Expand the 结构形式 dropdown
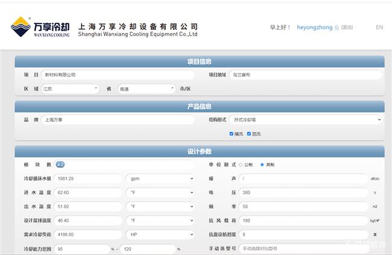 pyautogui.click(x=306, y=120)
